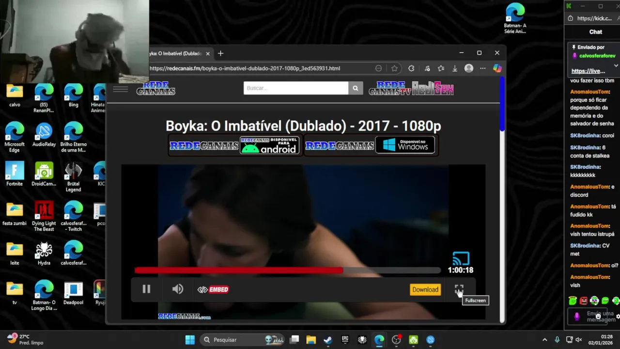620x349 pixels.
Task: Open Edge favorites list icon
Action: pyautogui.click(x=441, y=68)
